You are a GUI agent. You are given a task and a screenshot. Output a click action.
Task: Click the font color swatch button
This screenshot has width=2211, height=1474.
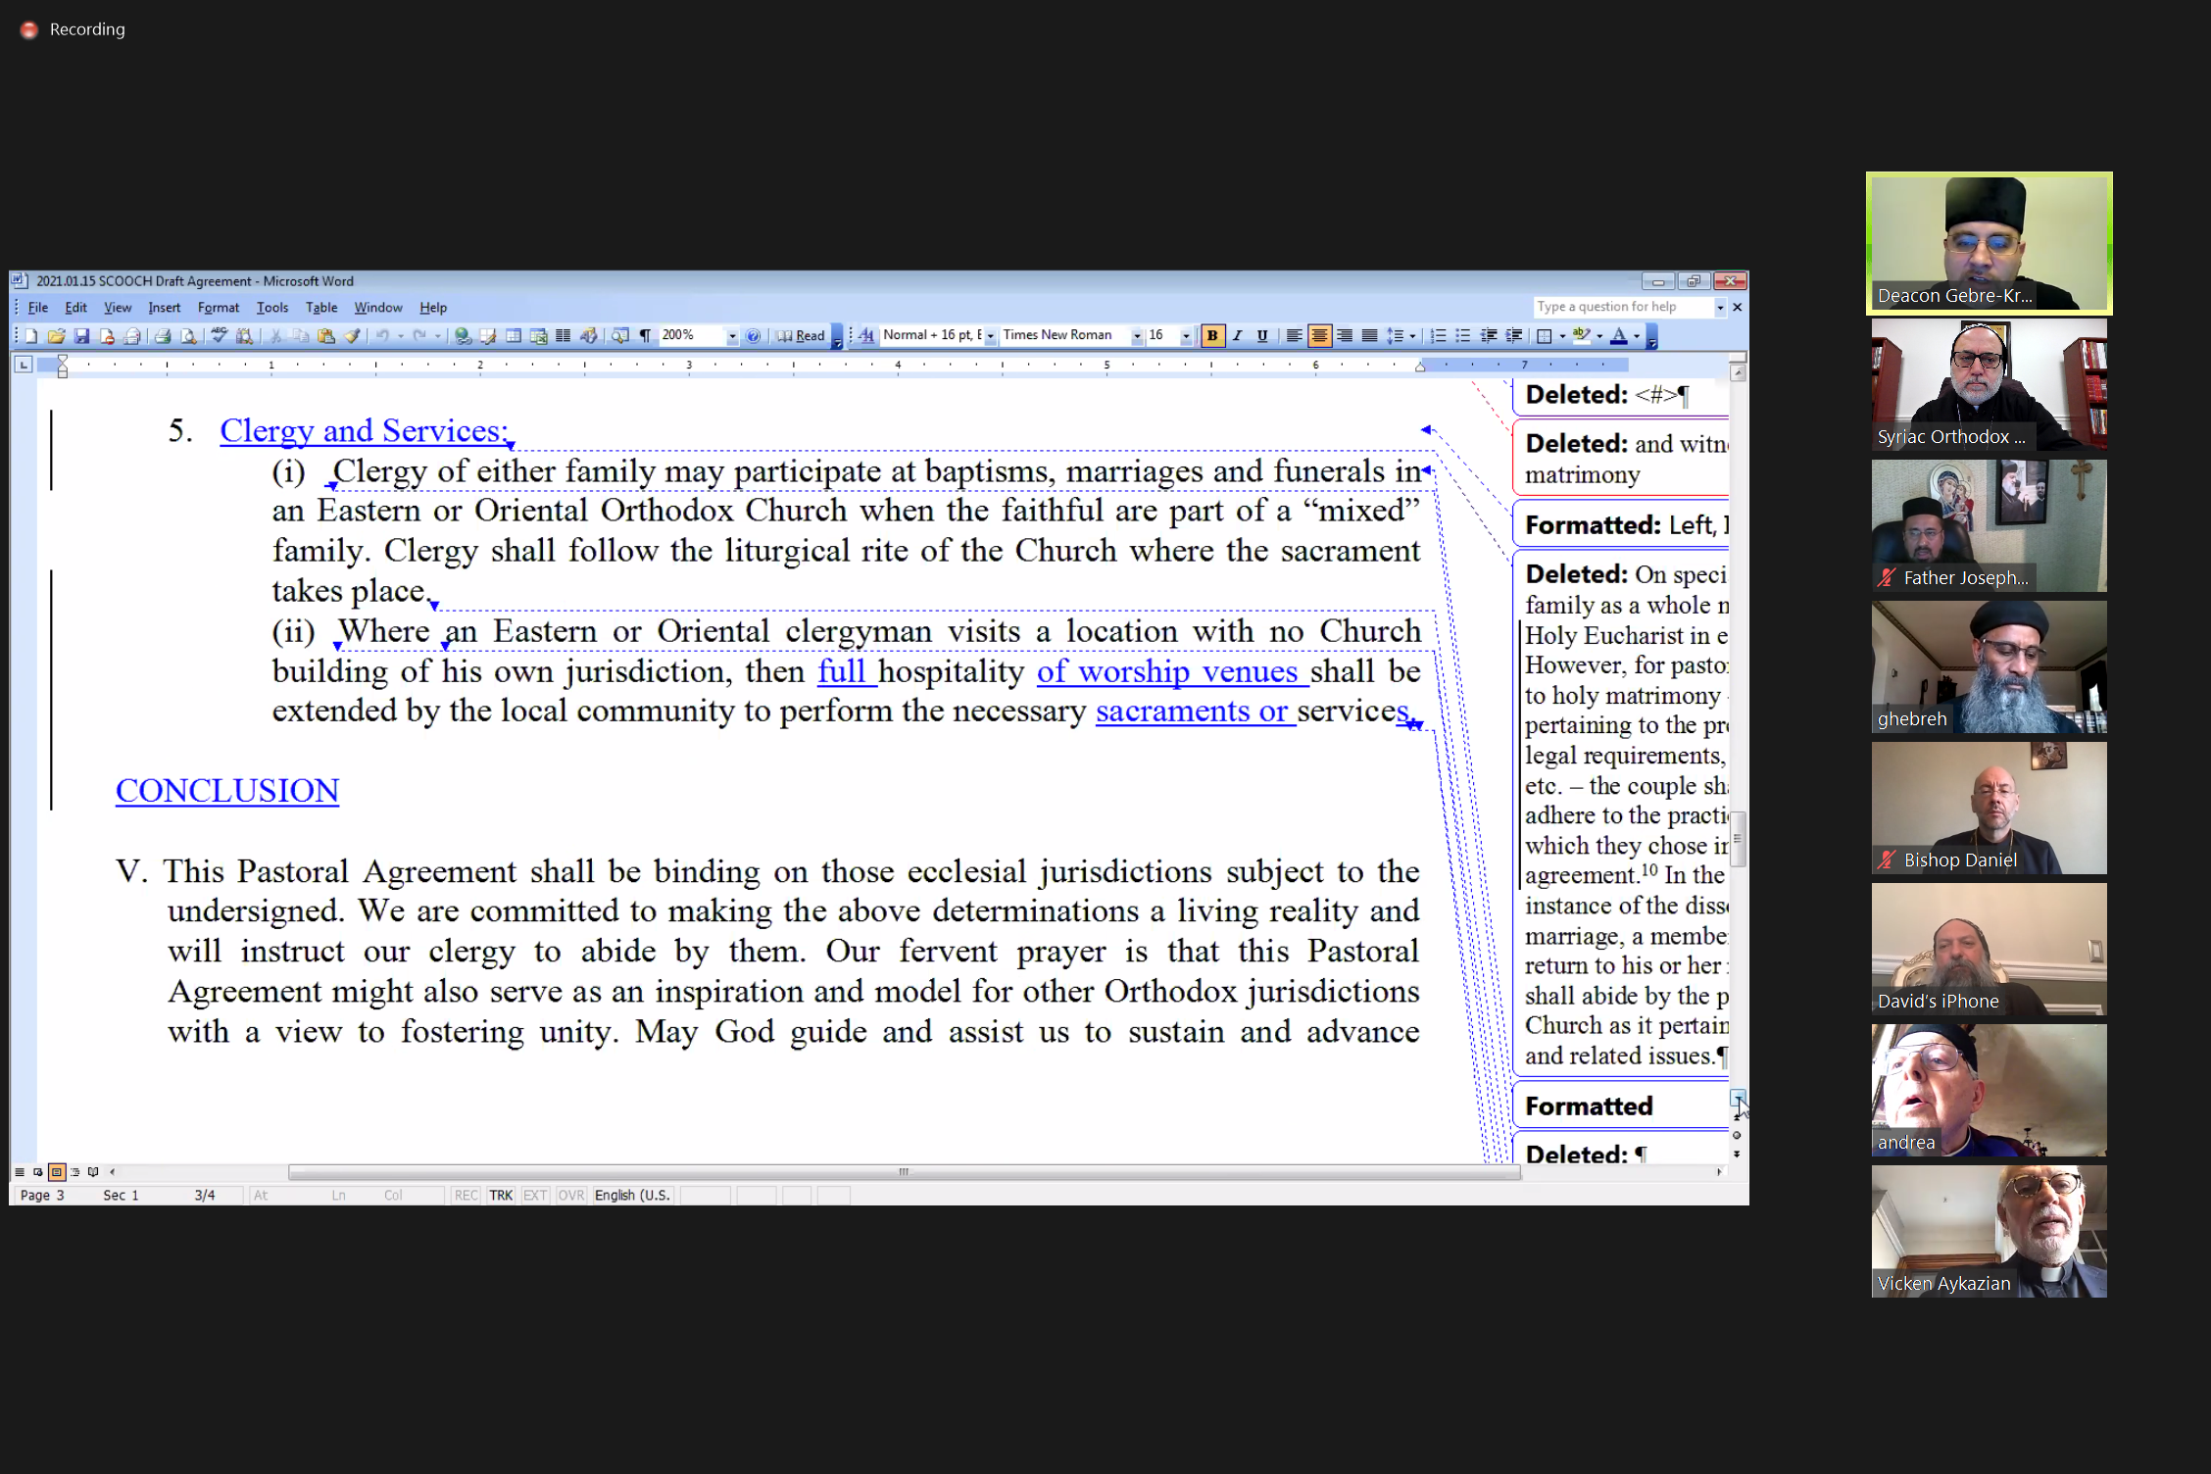click(1618, 336)
